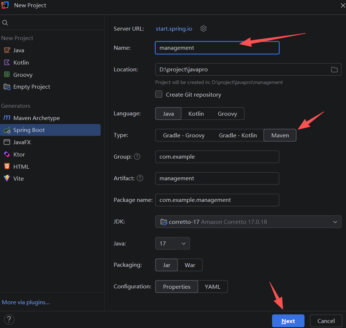Set Language to Java
Viewport: 346px width, 328px height.
point(168,114)
